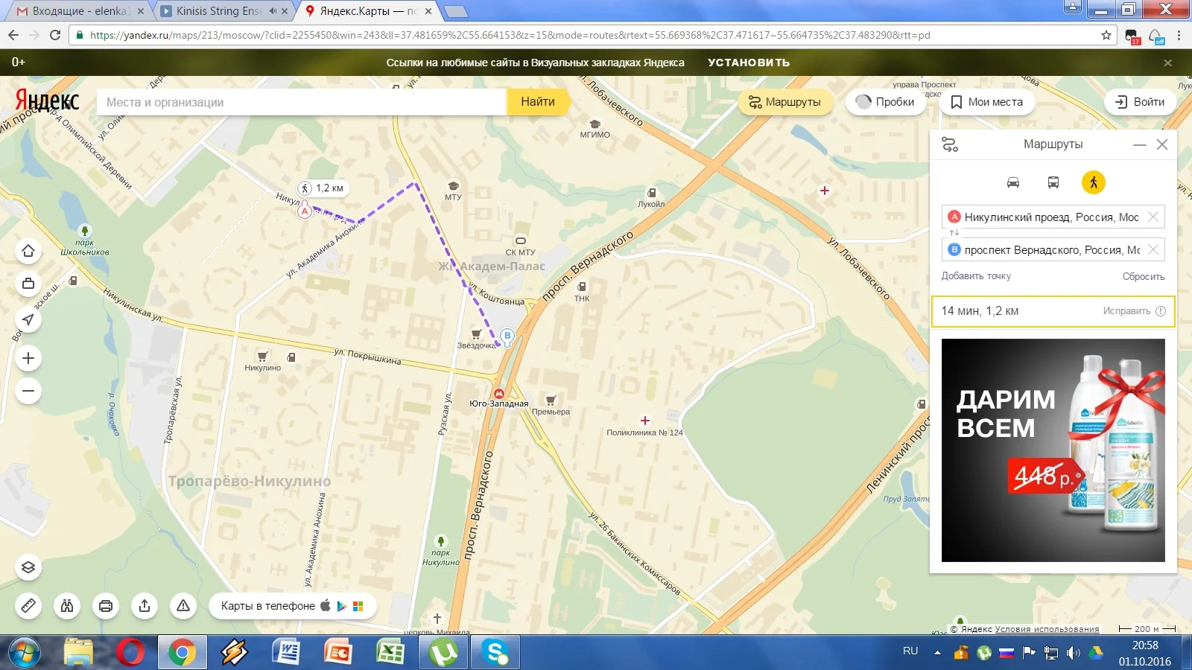Open Skype from the taskbar
This screenshot has height=670, width=1192.
coord(495,653)
